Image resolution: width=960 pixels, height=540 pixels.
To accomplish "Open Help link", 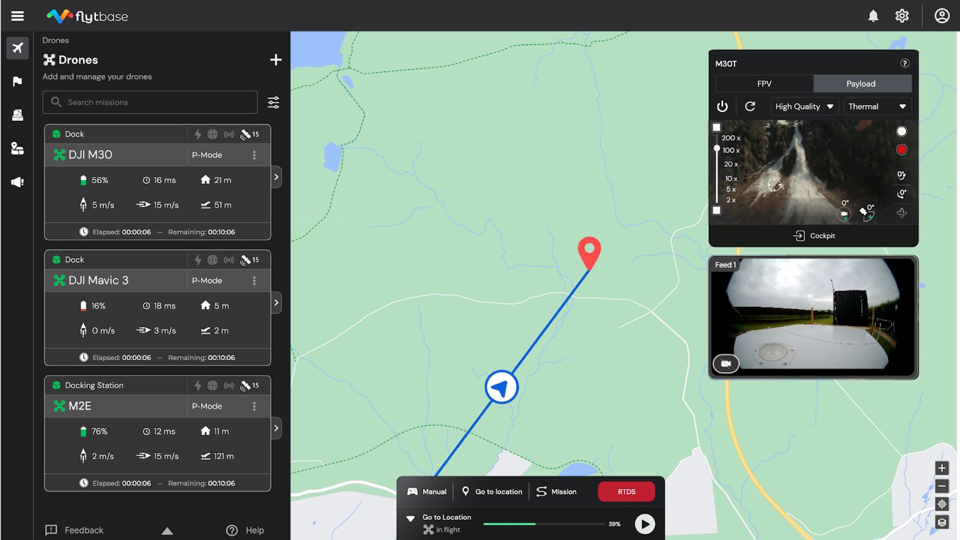I will click(245, 530).
